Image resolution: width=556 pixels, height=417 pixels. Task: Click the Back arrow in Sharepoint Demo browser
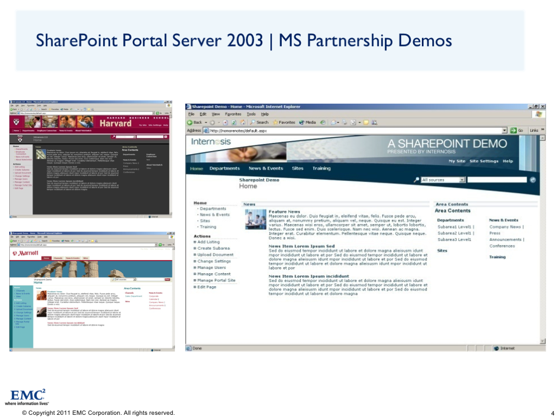(189, 122)
